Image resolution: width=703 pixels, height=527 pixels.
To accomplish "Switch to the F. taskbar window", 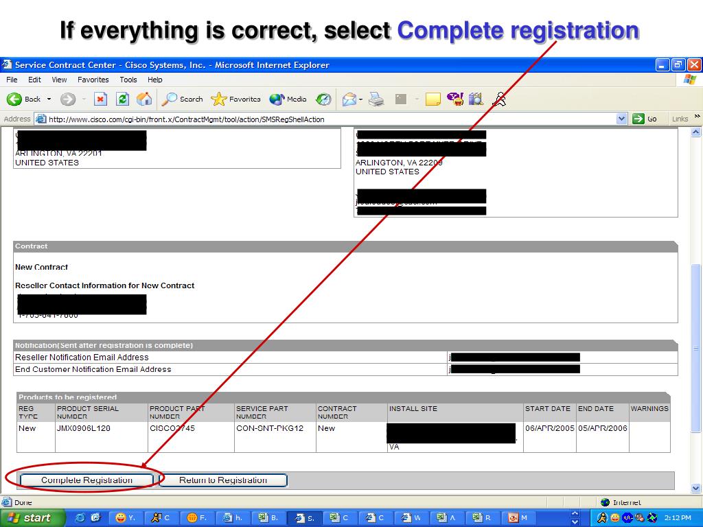I will [x=196, y=518].
